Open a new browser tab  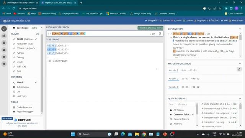click(x=81, y=3)
